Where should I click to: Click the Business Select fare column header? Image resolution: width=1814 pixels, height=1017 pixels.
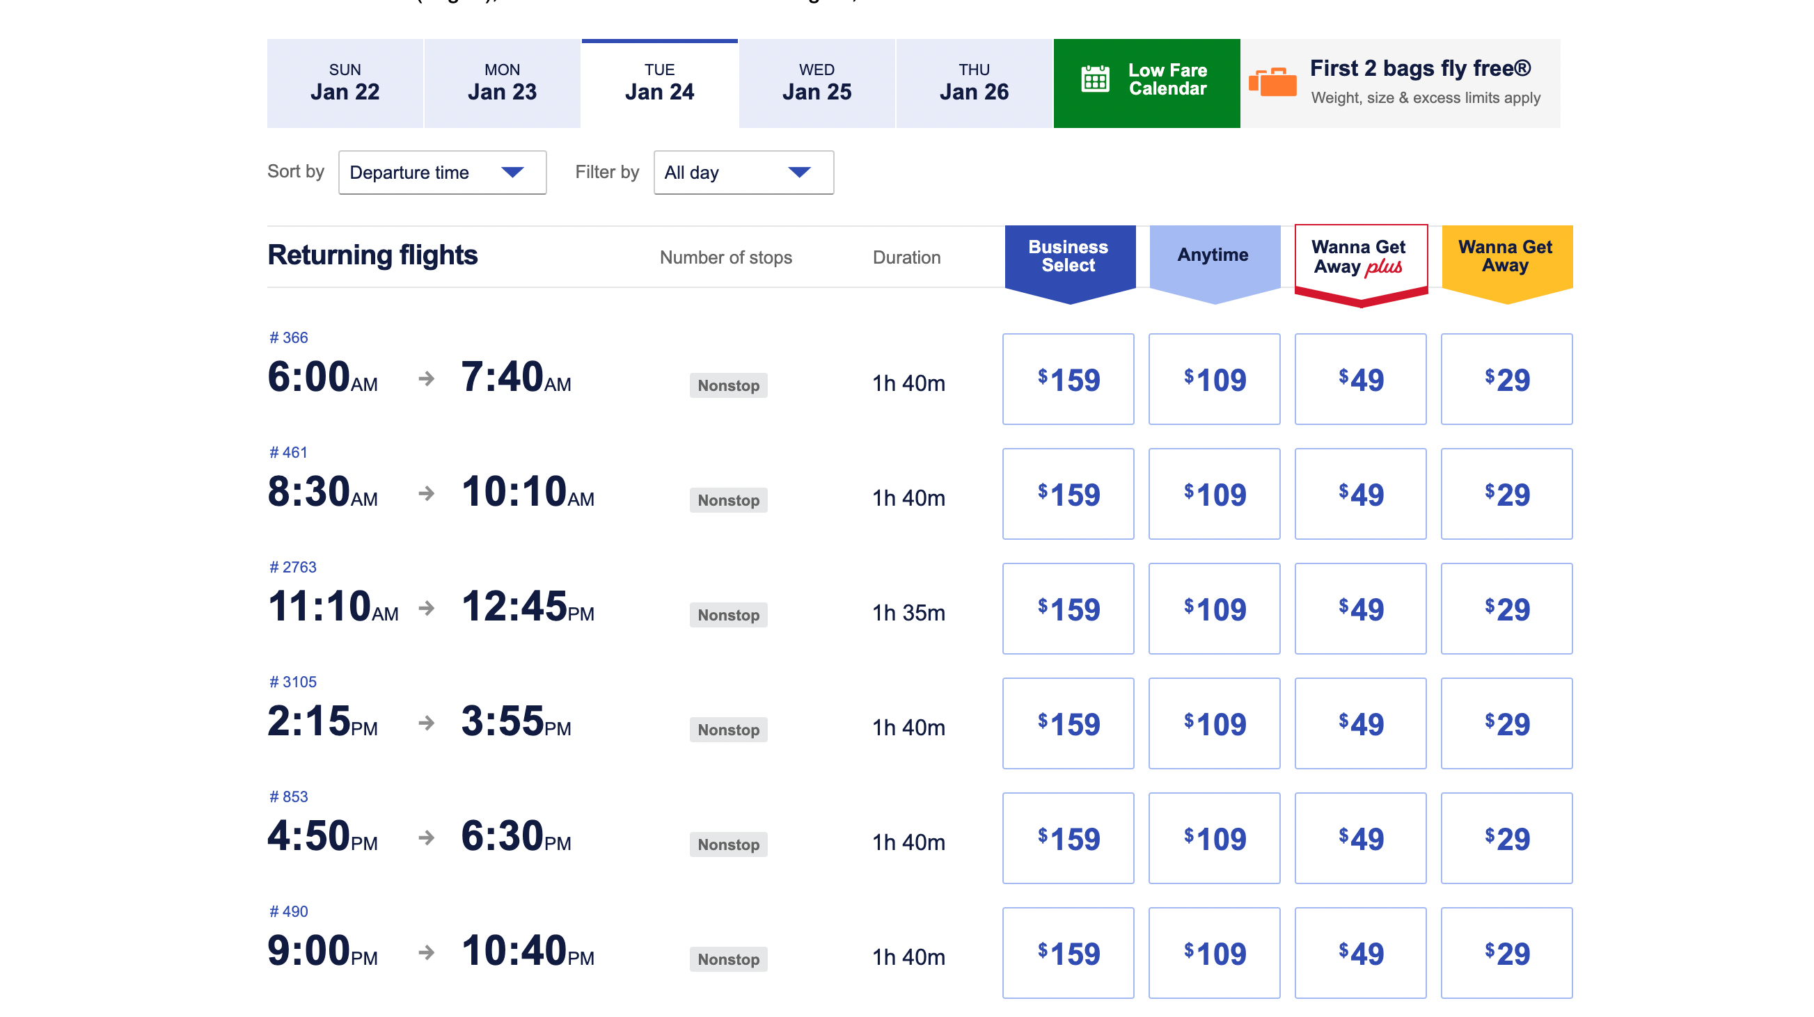click(1069, 257)
